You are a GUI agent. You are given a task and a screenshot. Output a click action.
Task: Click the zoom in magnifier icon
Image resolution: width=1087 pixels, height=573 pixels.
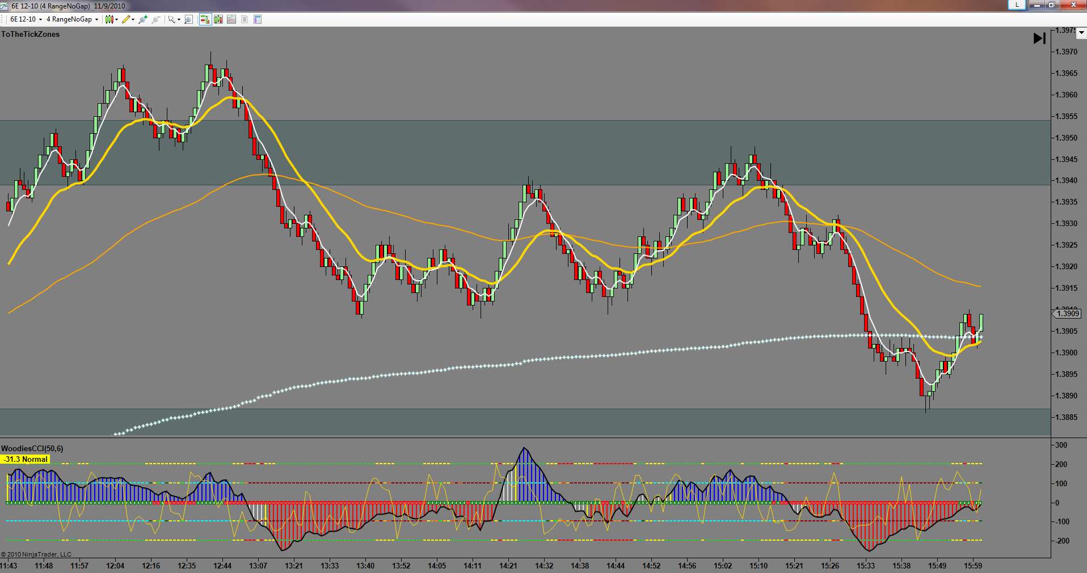tap(142, 19)
